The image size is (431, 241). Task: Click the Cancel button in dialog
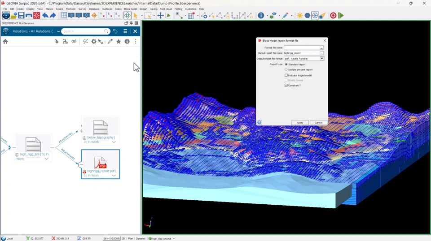pos(318,123)
